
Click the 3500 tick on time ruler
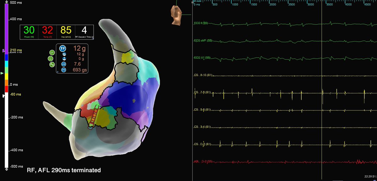point(330,5)
